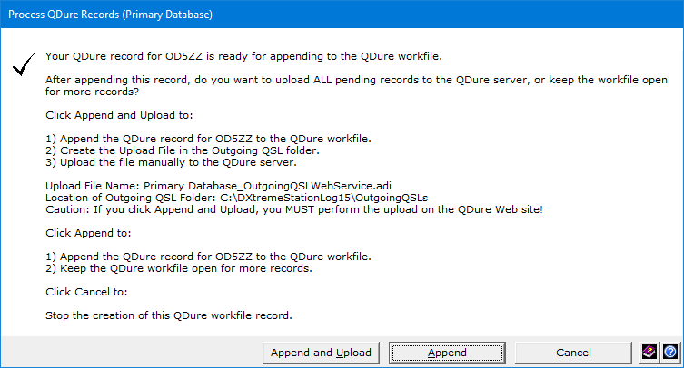Click the blue question mark help icon
Screen dimensions: 684x368
click(x=669, y=353)
